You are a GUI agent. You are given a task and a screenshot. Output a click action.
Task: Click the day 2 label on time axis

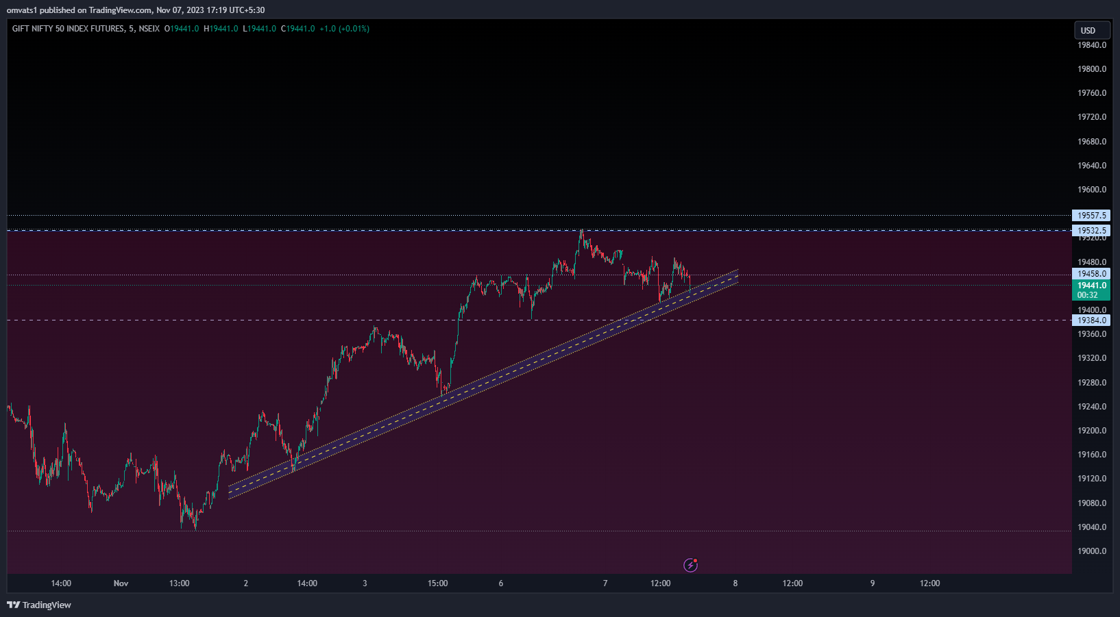tap(246, 583)
